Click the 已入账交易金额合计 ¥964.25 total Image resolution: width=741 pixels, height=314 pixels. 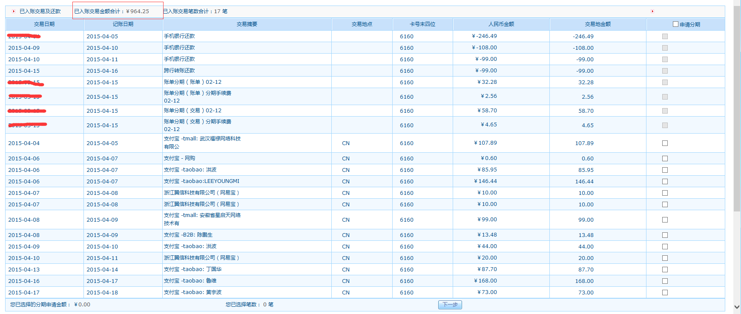coord(112,11)
